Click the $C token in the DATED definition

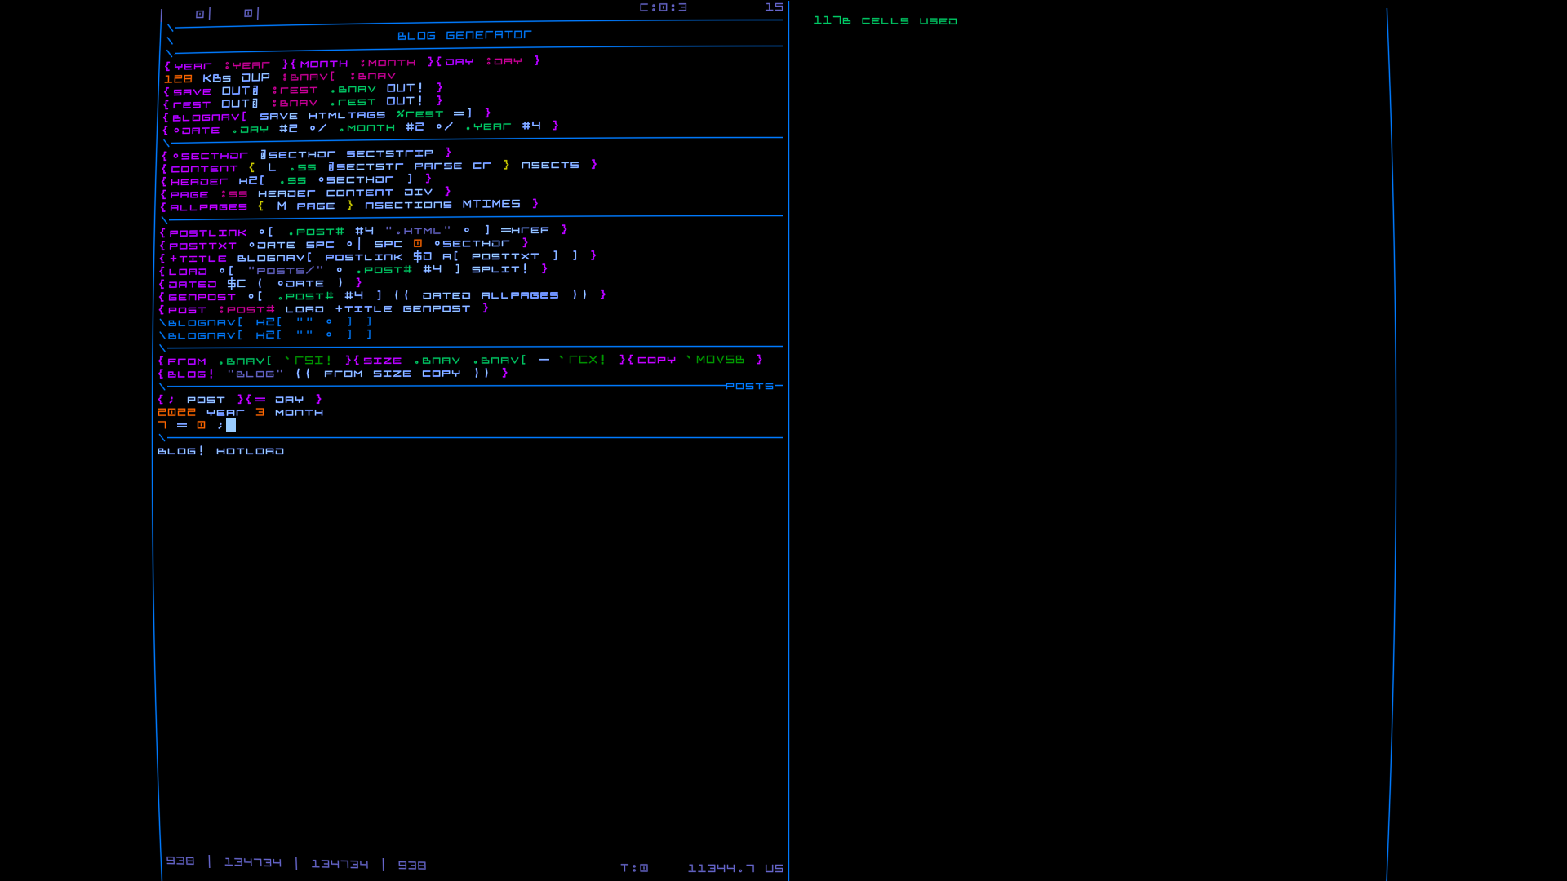click(x=236, y=284)
